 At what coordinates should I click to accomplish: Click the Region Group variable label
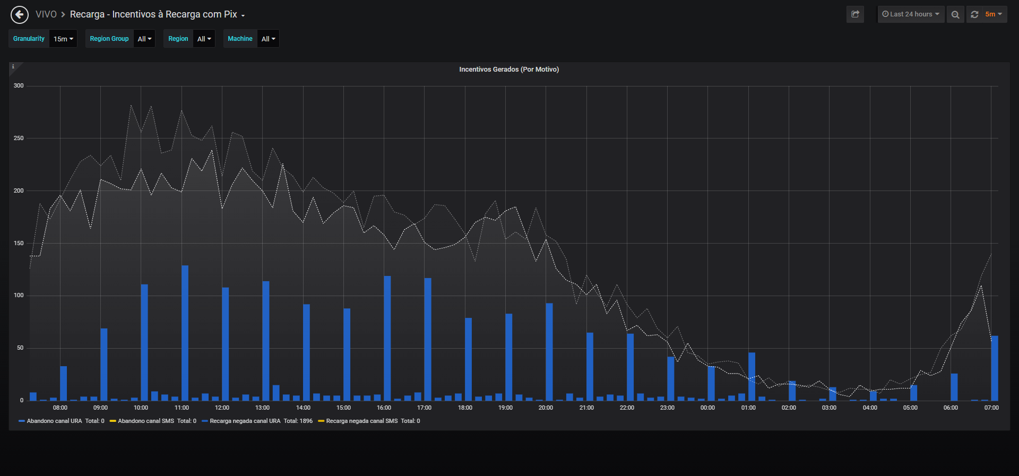point(109,39)
